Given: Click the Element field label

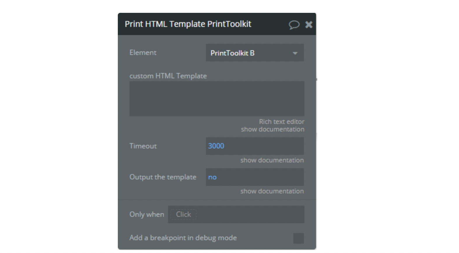Looking at the screenshot, I should pyautogui.click(x=143, y=53).
